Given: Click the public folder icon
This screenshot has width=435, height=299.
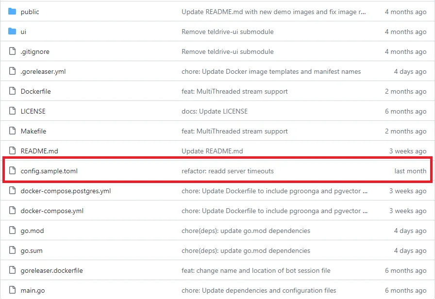Looking at the screenshot, I should pyautogui.click(x=12, y=12).
